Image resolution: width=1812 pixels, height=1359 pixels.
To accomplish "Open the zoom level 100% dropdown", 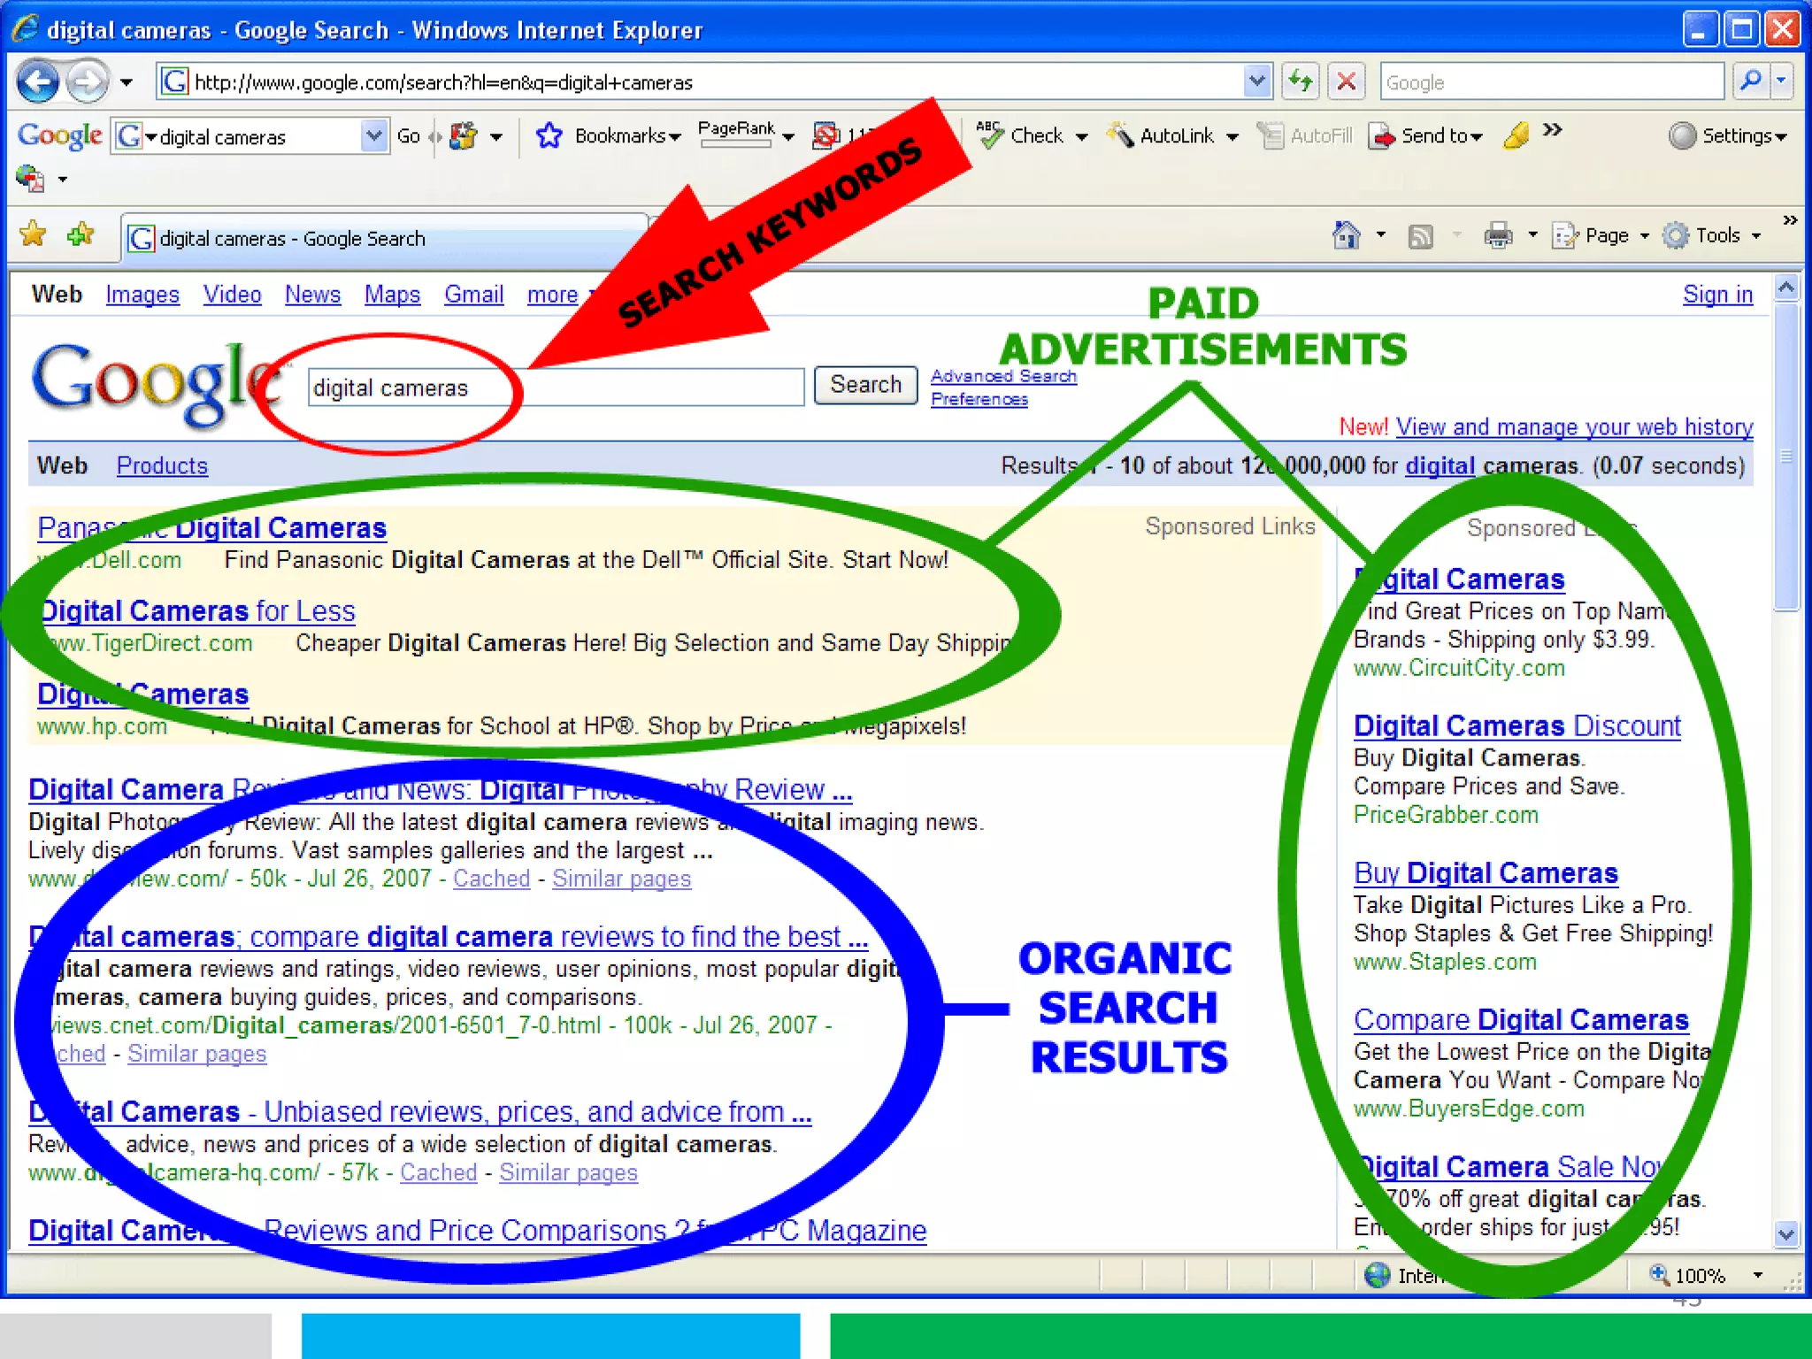I will pos(1757,1275).
